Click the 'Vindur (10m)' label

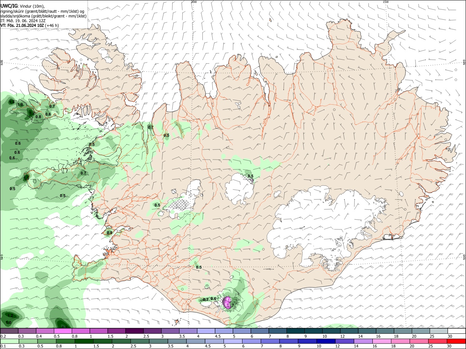[x=32, y=6]
